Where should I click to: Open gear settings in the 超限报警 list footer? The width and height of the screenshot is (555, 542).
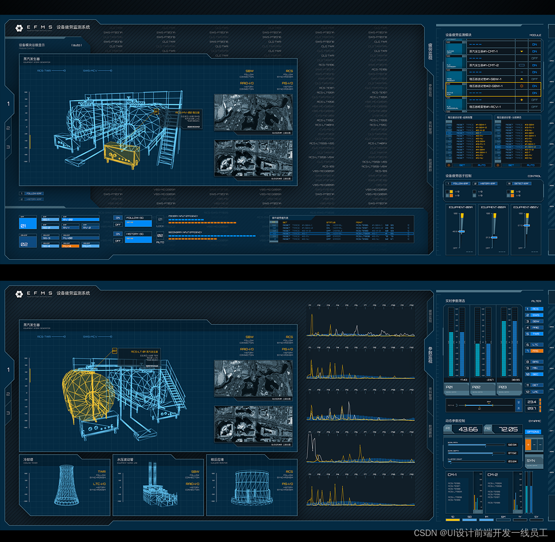point(449,165)
